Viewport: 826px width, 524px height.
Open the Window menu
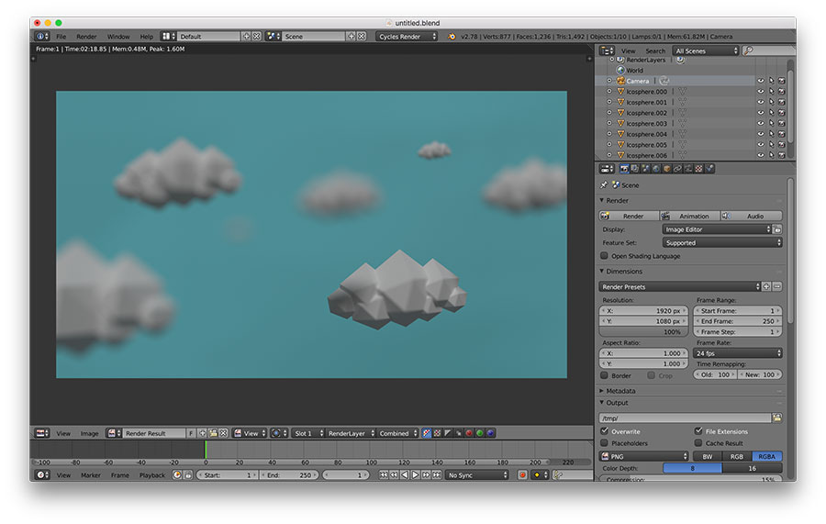pos(118,37)
